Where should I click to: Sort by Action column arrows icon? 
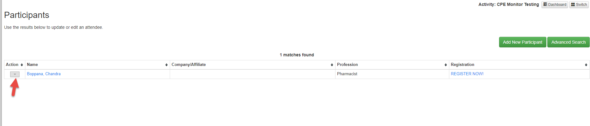pyautogui.click(x=22, y=65)
